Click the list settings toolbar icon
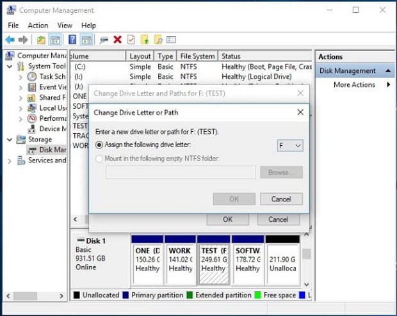 (x=171, y=40)
